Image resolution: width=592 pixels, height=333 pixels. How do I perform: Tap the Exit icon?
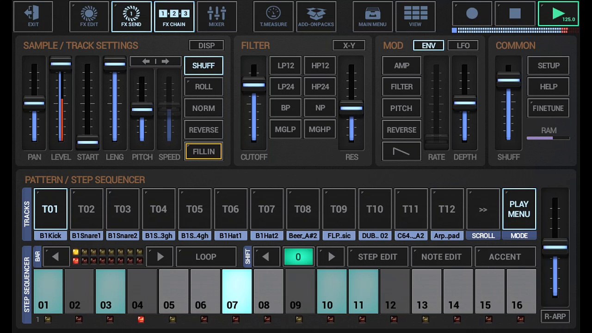point(33,17)
